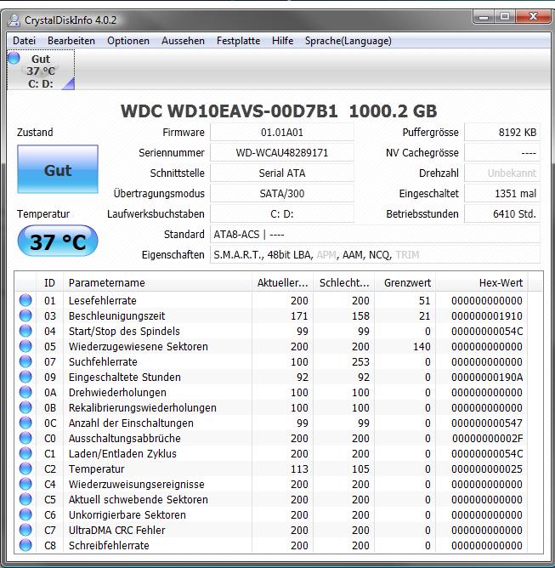
Task: Click the Übertragungsmodus field SATA/300
Action: click(281, 193)
